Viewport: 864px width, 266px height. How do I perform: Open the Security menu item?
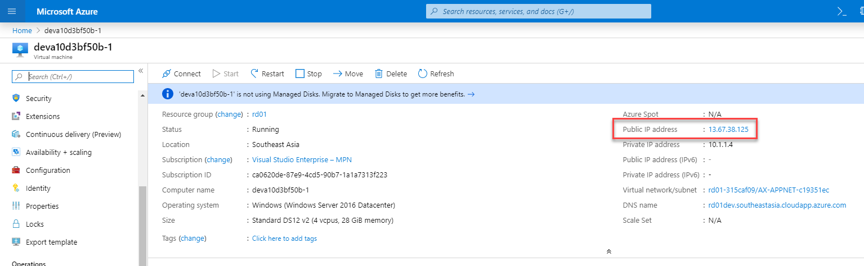[x=38, y=98]
